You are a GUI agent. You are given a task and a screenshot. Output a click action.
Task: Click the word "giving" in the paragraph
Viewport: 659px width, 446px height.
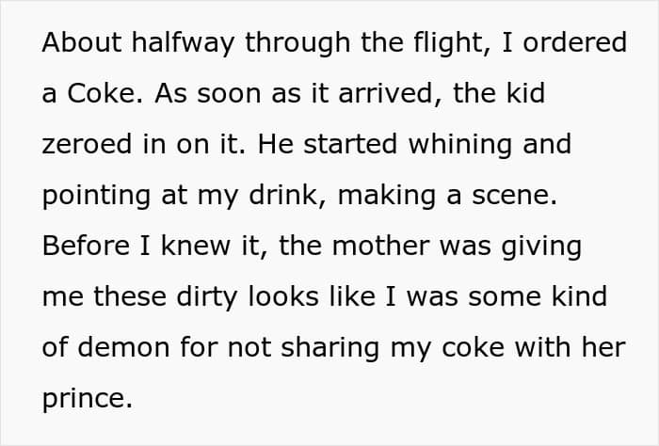click(541, 247)
